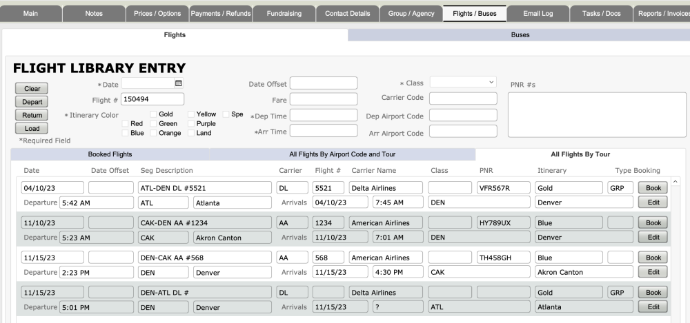
Task: Click the PNR field TH458GH
Action: [x=504, y=258]
